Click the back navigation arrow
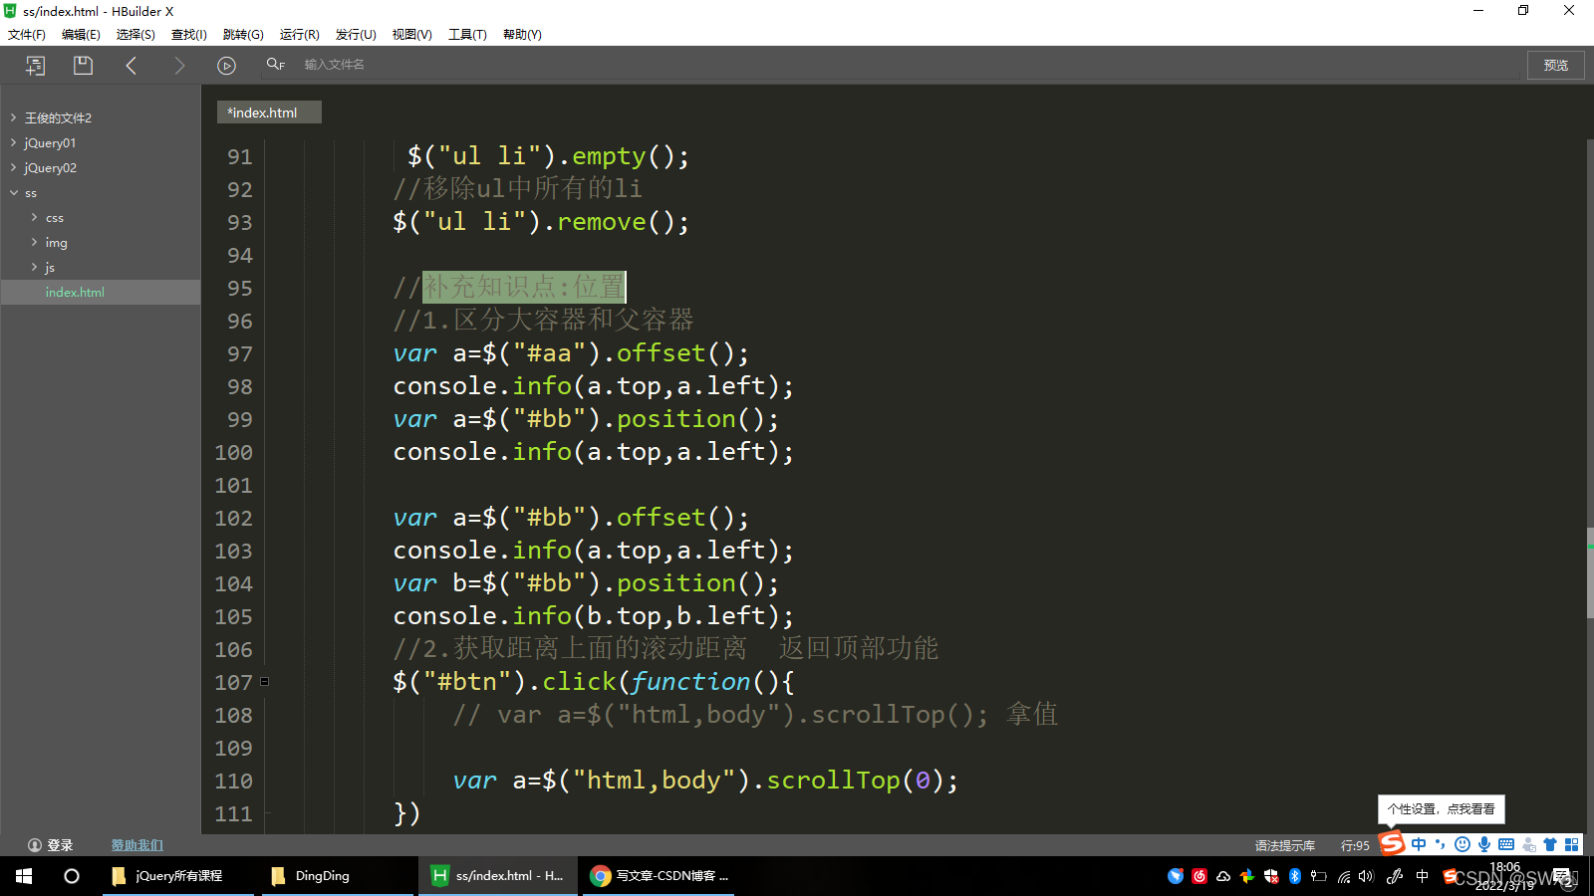Viewport: 1594px width, 896px height. pos(132,65)
